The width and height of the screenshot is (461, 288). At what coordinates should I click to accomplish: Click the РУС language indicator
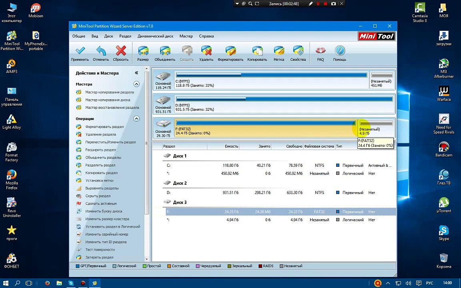point(429,283)
